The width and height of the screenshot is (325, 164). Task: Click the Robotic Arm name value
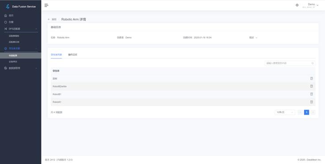63,38
